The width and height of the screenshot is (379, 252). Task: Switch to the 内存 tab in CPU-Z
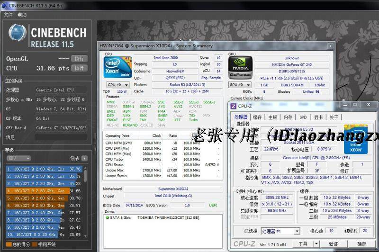pos(288,117)
